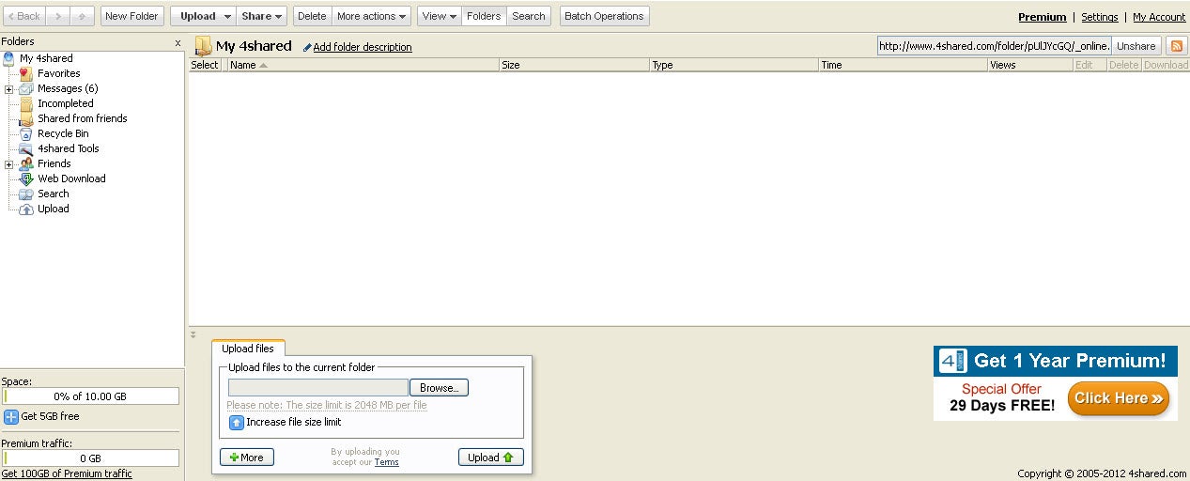Open the View dropdown

(x=439, y=16)
